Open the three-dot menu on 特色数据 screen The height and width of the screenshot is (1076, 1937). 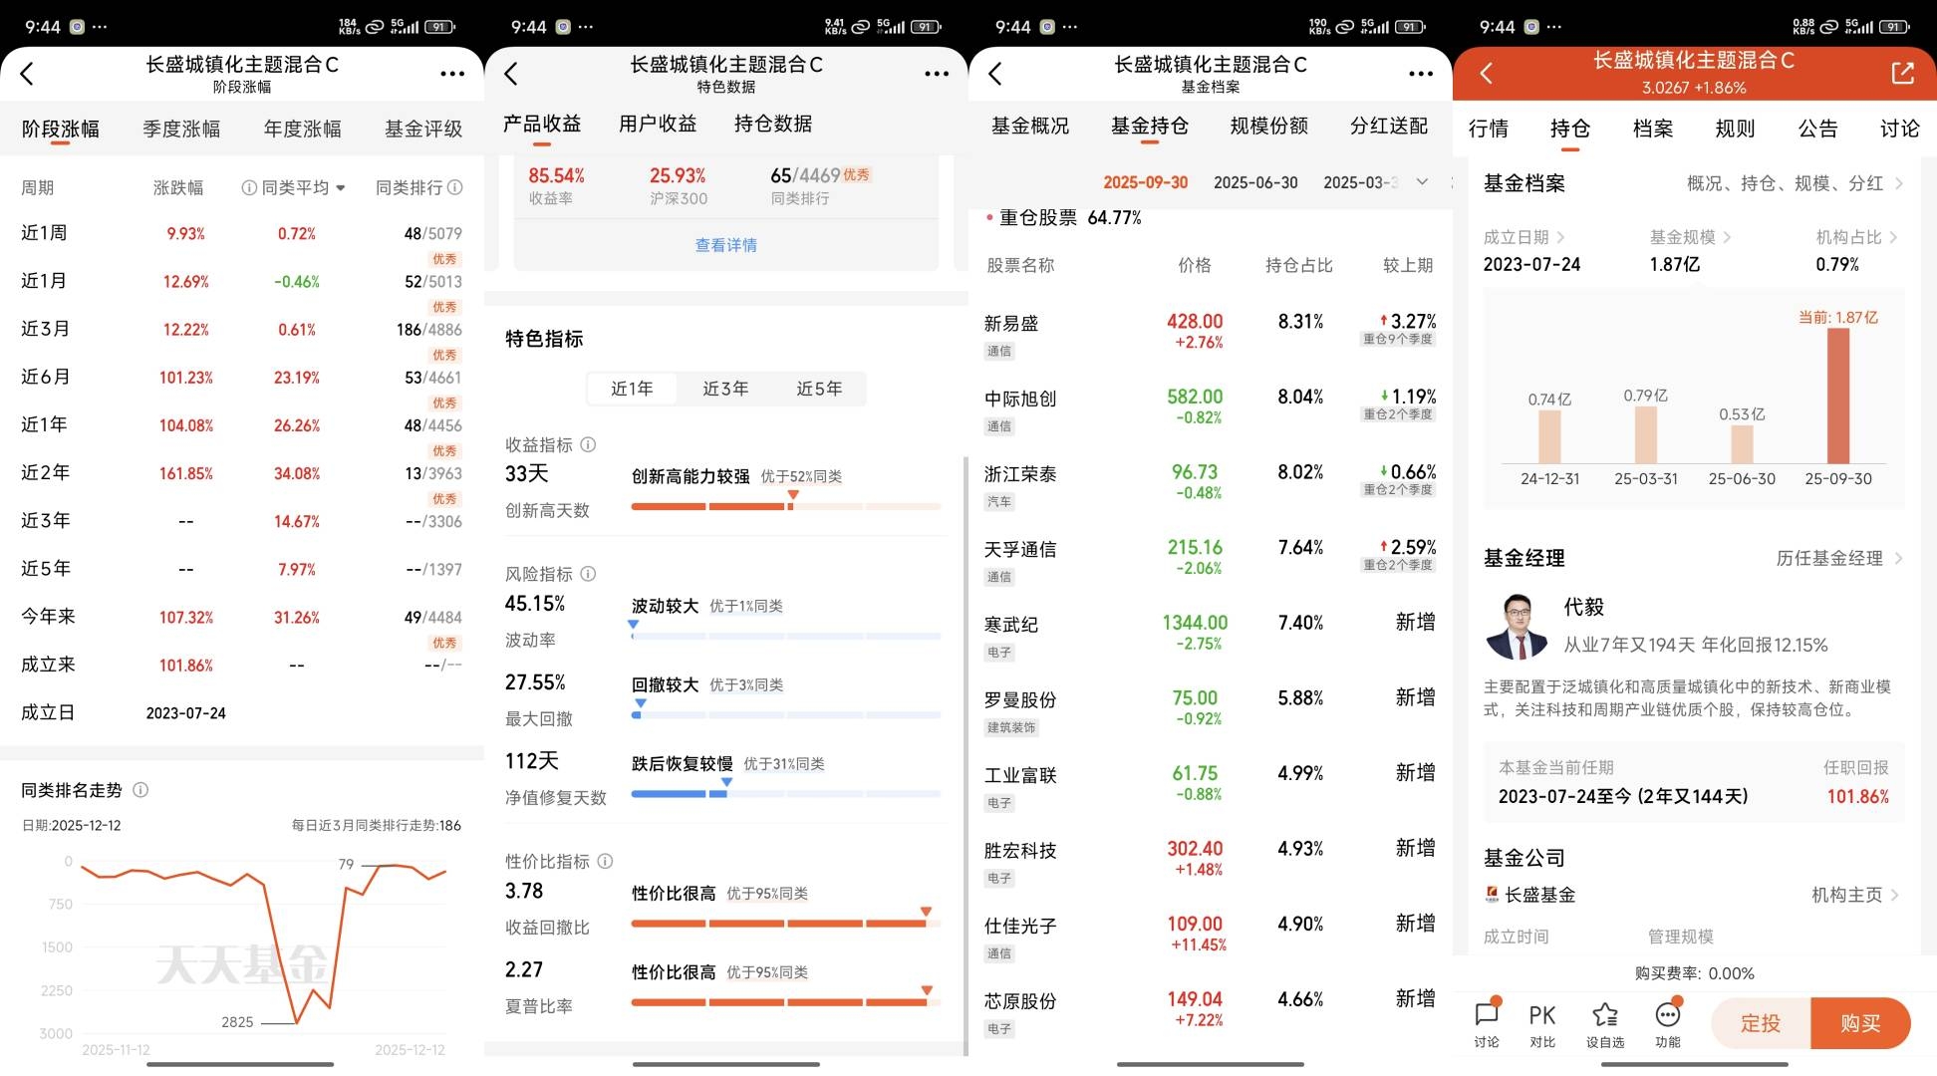pos(937,74)
